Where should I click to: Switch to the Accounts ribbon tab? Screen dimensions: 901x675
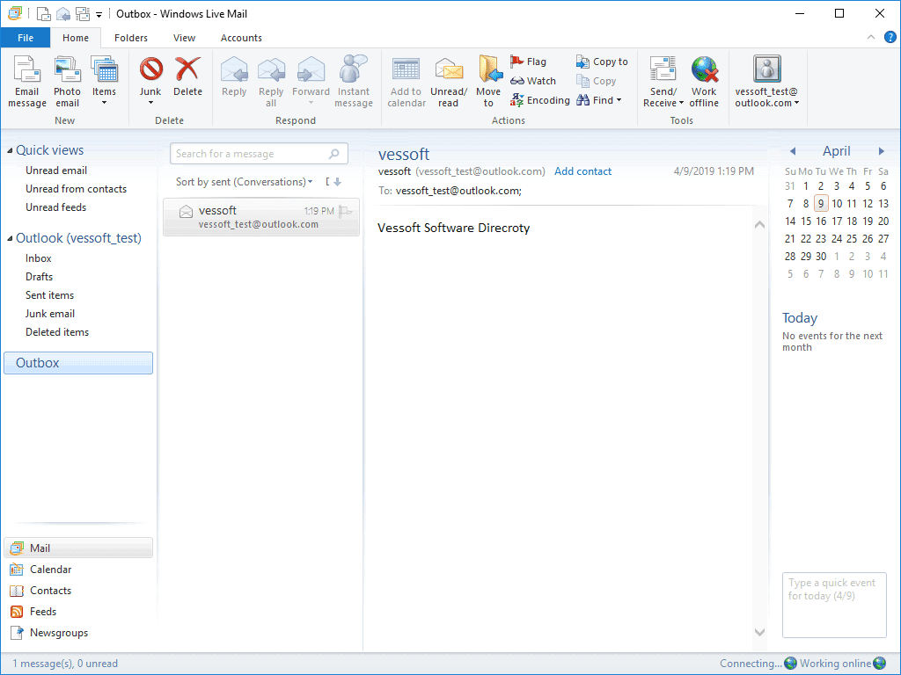click(241, 38)
